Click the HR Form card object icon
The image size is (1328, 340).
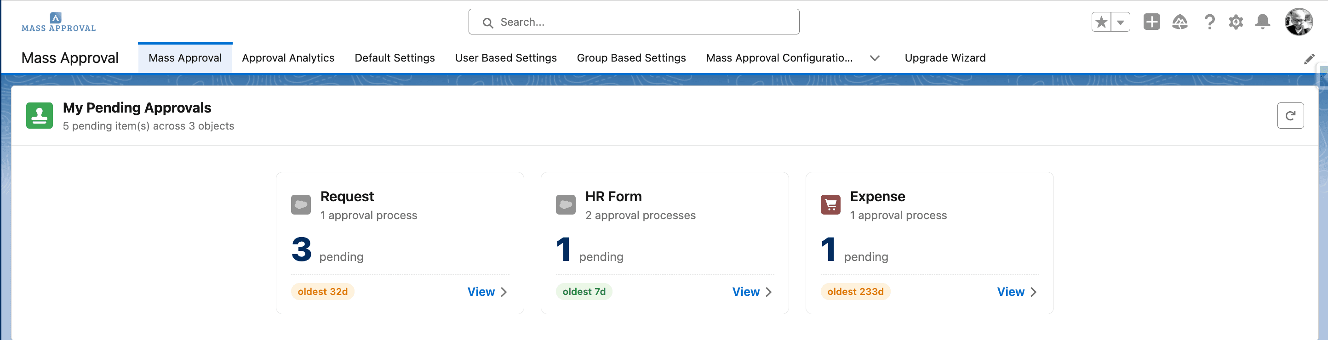pos(566,204)
